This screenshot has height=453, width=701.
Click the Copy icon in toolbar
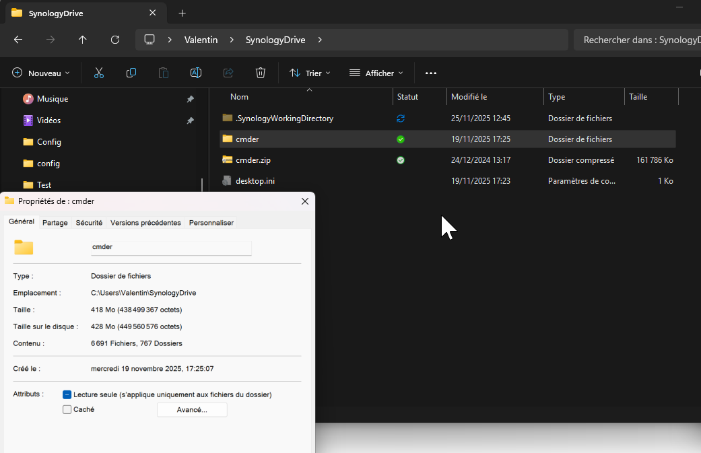[131, 73]
